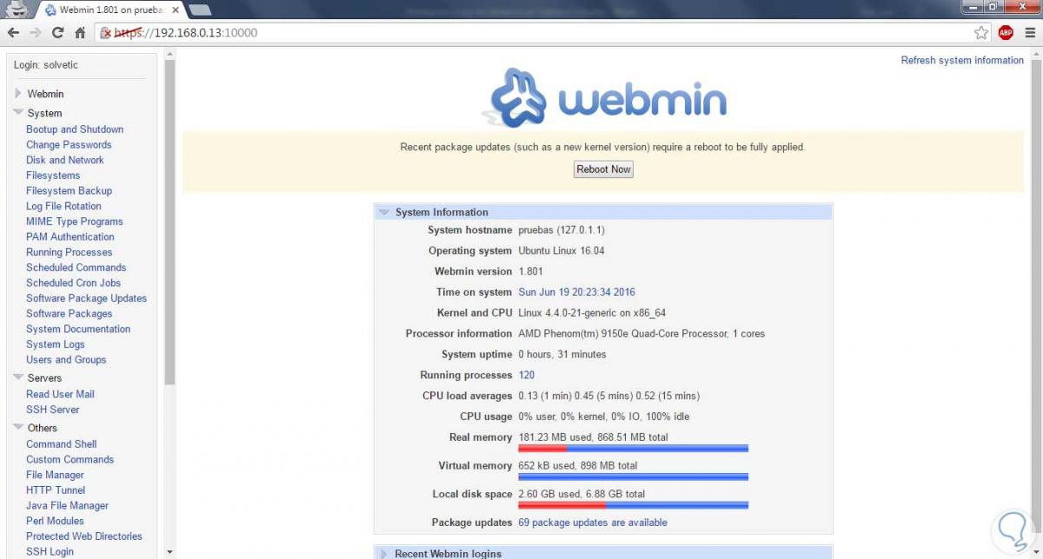This screenshot has height=559, width=1043.
Task: Open Protected Web Directories module
Action: pyautogui.click(x=83, y=536)
